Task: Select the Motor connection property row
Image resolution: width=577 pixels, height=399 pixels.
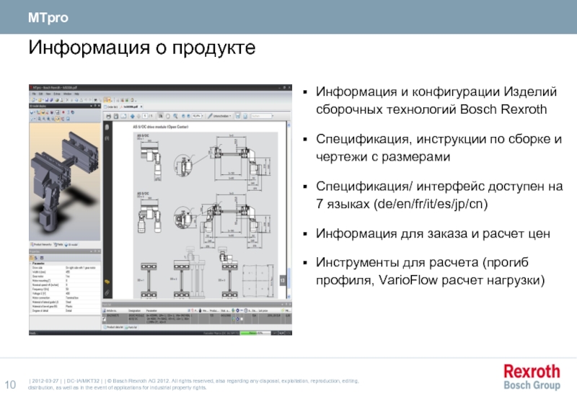Action: click(65, 298)
